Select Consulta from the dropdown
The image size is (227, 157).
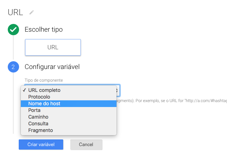point(38,124)
